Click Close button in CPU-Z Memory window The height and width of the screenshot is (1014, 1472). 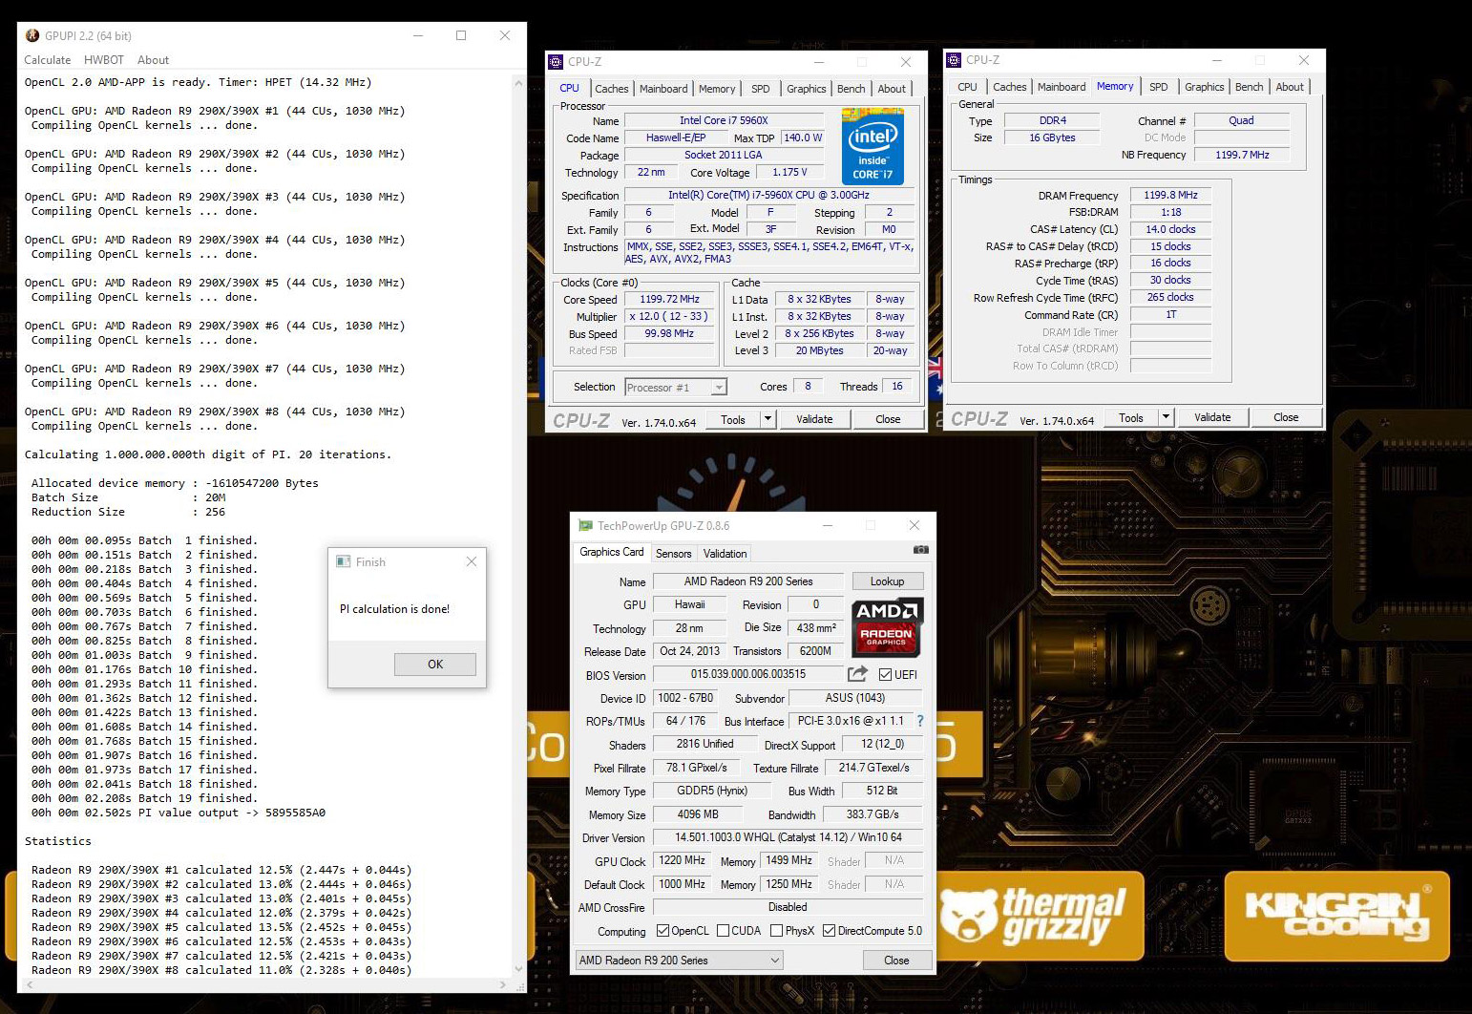pyautogui.click(x=1286, y=417)
